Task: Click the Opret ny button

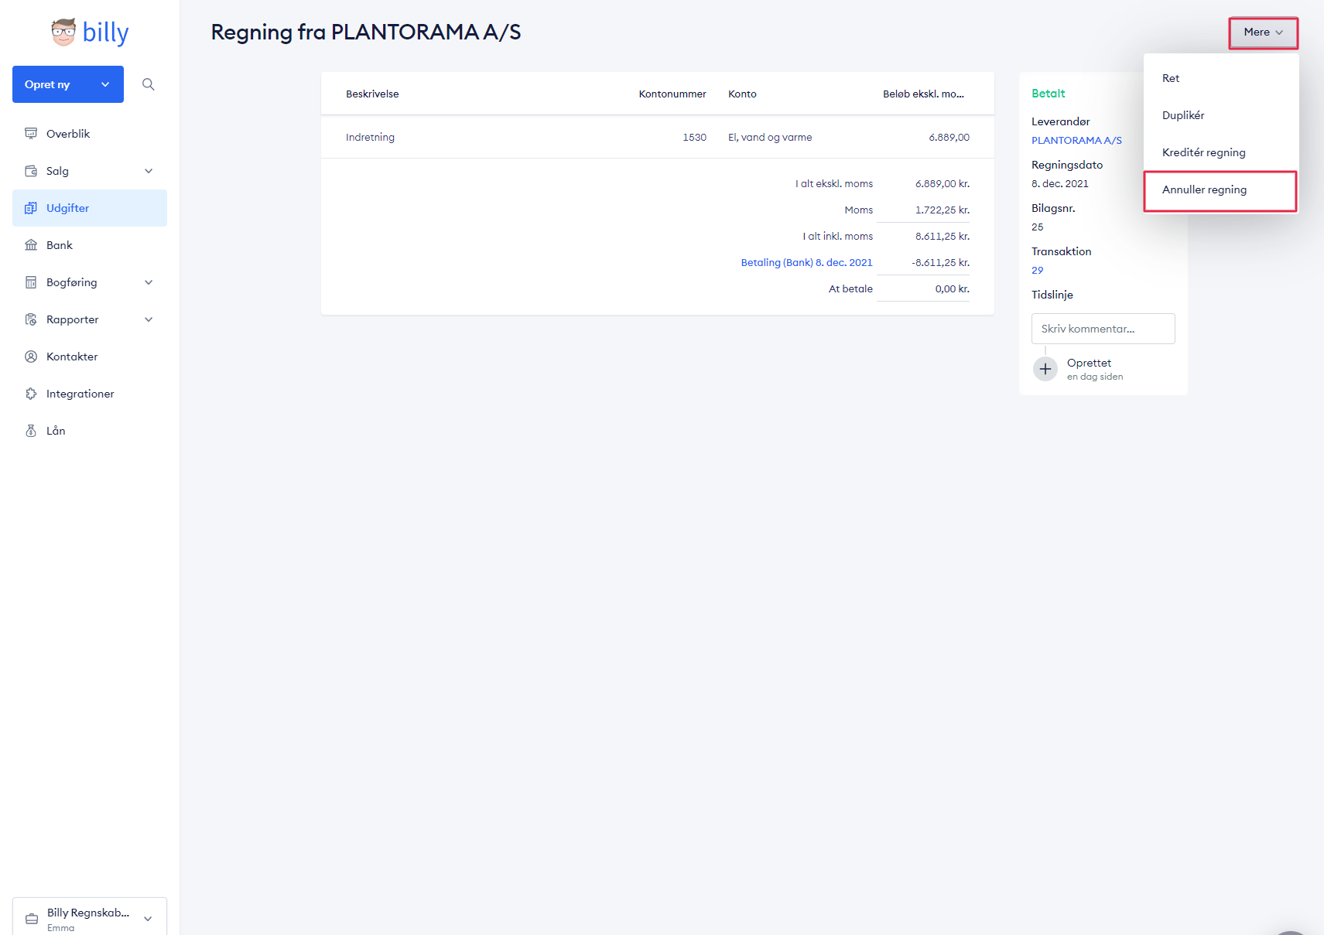Action: click(68, 84)
